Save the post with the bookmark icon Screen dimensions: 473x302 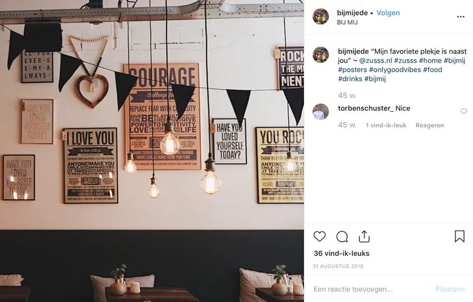click(459, 236)
